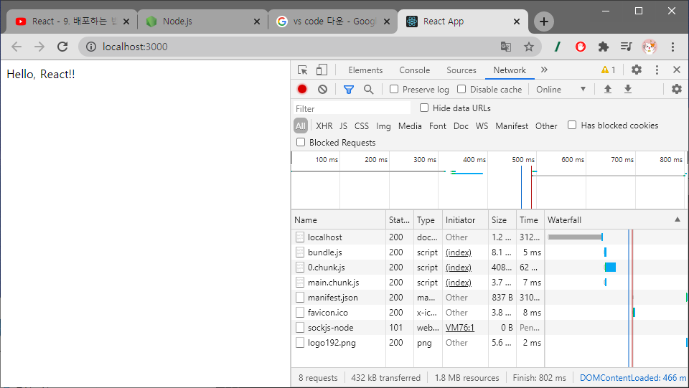Sort by Size column header

502,220
